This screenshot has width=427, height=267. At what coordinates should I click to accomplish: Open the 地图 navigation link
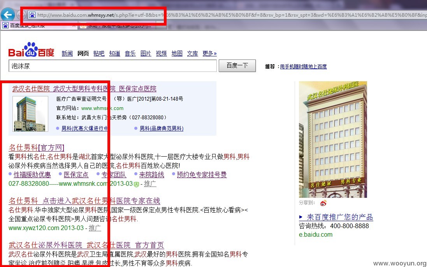(177, 53)
